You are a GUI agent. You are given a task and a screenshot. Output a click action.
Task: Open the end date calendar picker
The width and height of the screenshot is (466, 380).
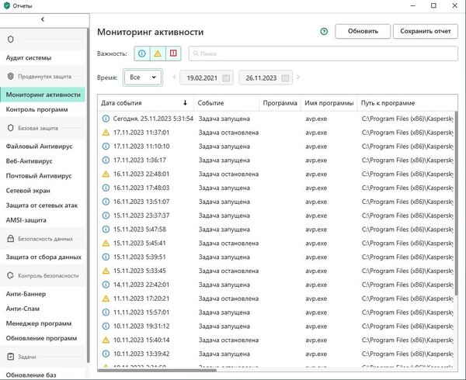286,78
